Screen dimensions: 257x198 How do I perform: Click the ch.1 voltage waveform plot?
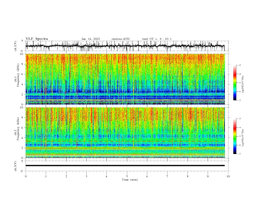(128, 46)
